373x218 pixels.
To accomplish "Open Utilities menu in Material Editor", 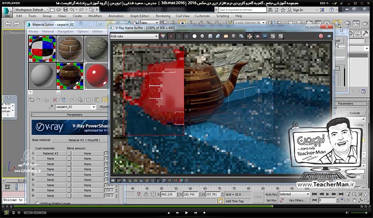I will click(97, 31).
